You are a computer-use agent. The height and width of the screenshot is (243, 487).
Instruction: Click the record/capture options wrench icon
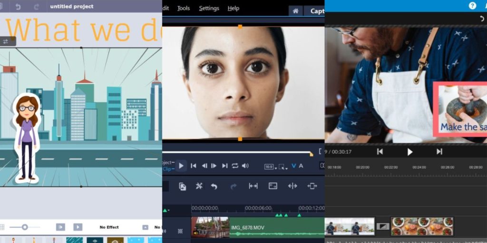click(199, 186)
